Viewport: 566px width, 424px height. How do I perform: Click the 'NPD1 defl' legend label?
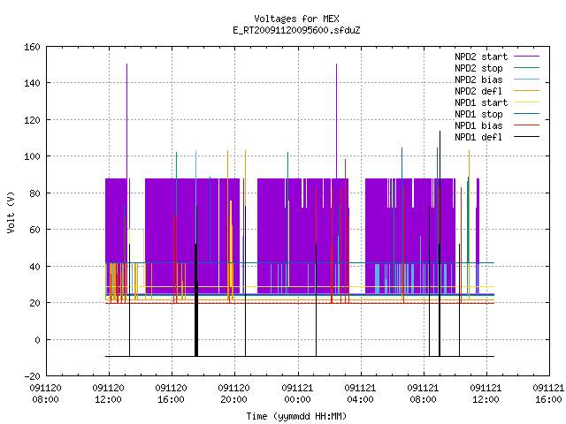pos(478,137)
